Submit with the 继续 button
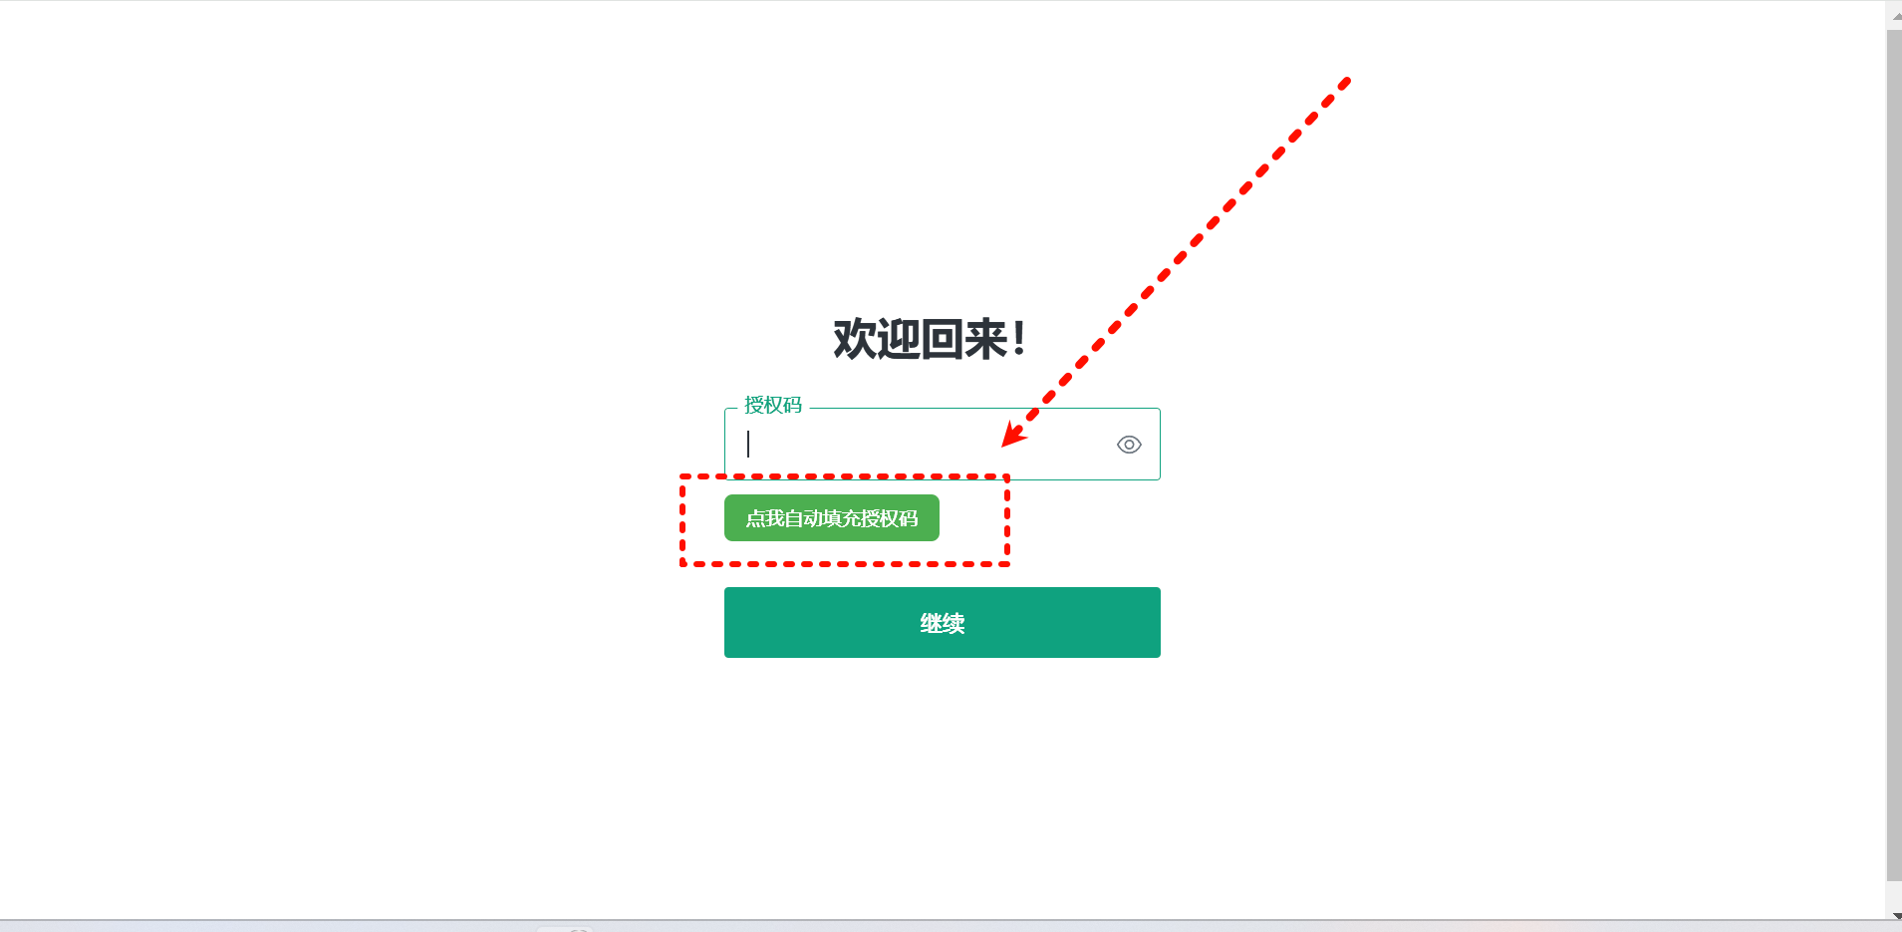Screen dimensions: 1902x932 pyautogui.click(x=942, y=622)
